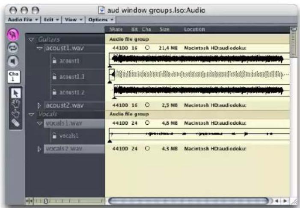This screenshot has width=300, height=208.
Task: Click the Size column header
Action: click(164, 29)
